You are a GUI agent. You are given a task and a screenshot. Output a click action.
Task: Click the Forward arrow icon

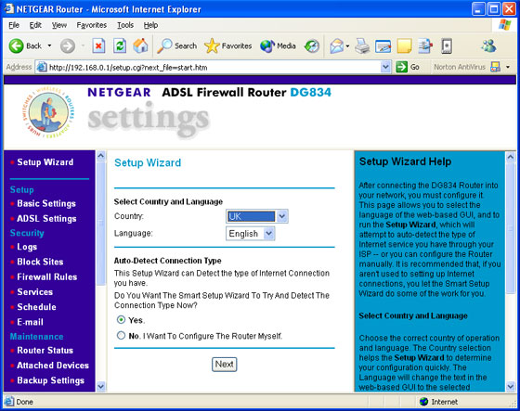(x=68, y=45)
